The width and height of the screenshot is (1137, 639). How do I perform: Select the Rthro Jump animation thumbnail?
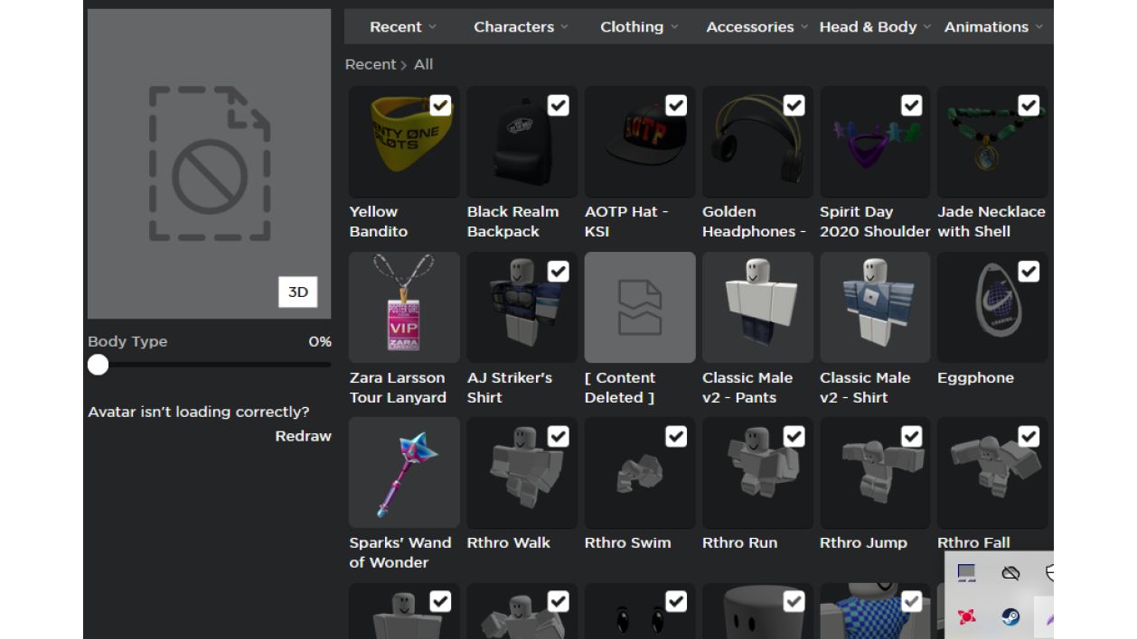pyautogui.click(x=875, y=472)
